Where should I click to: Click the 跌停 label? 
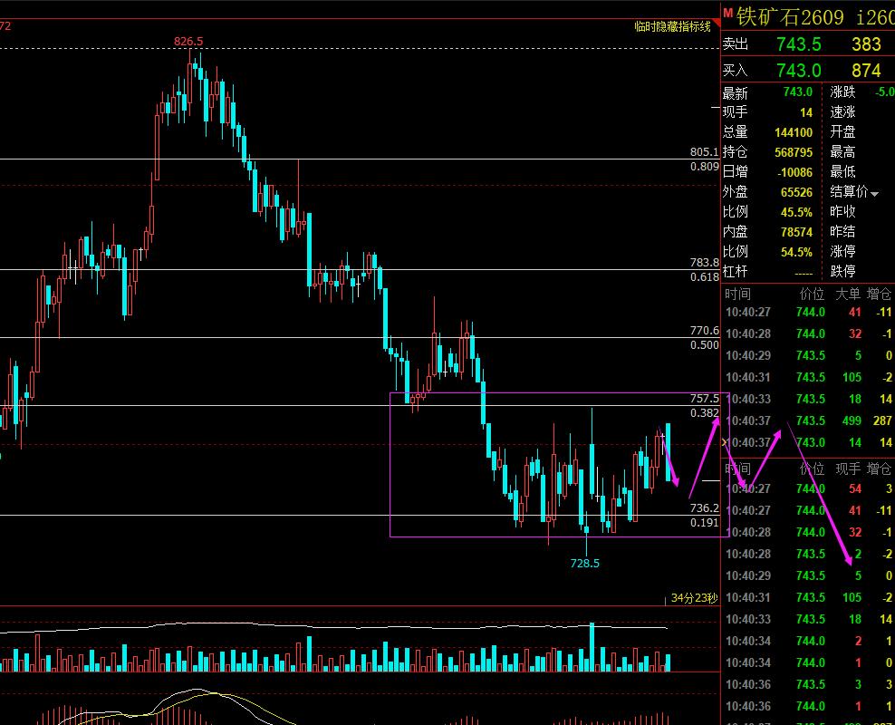[x=842, y=271]
